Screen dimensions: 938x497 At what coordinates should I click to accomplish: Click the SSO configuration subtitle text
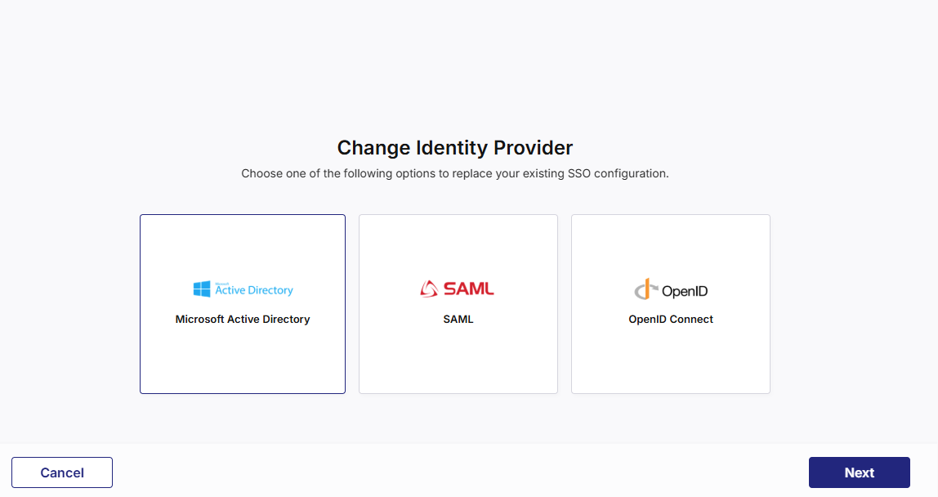(454, 173)
